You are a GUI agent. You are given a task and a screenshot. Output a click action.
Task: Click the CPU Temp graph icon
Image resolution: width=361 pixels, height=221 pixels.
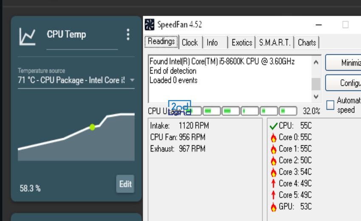click(x=26, y=37)
